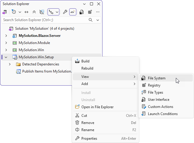Choose Build from the context menu
194x143 pixels.
coord(105,61)
